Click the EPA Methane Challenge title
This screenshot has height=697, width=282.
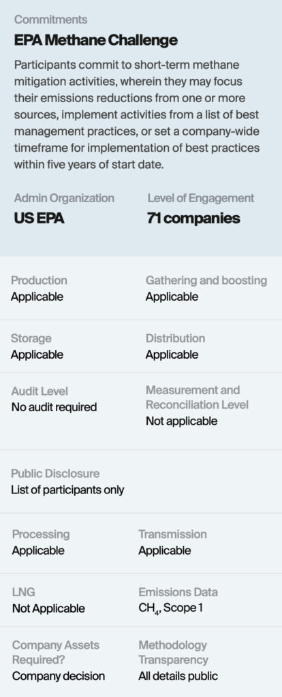click(x=95, y=40)
